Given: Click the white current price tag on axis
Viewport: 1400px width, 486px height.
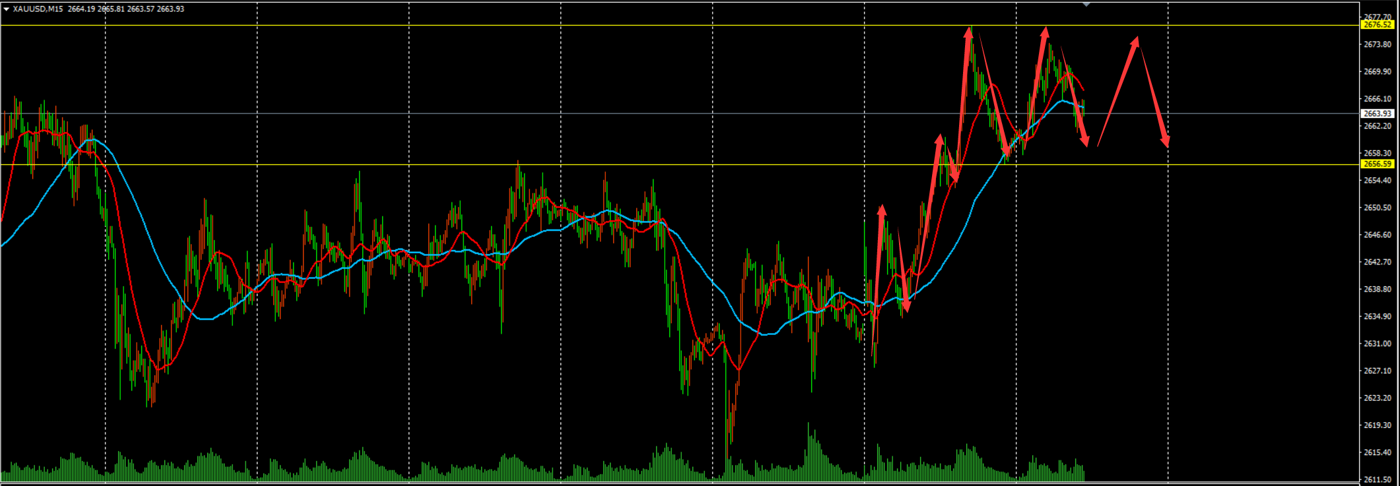Looking at the screenshot, I should [1378, 113].
